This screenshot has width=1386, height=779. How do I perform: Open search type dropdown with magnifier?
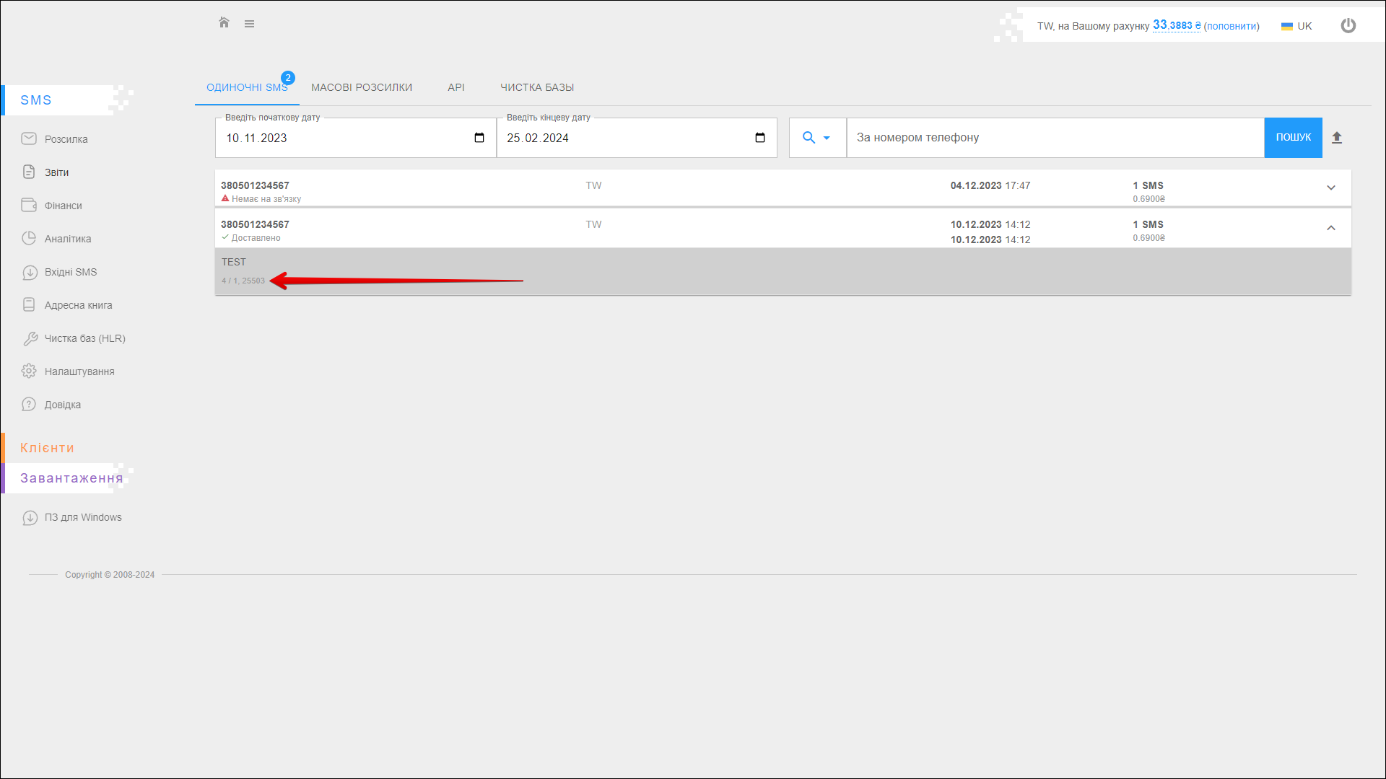click(816, 138)
